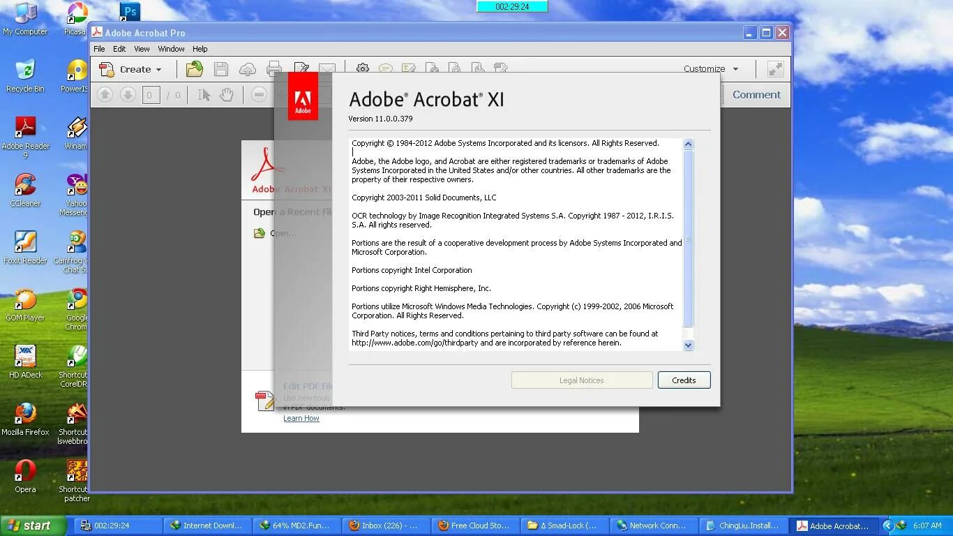Select the My Computer desktop icon
This screenshot has width=953, height=536.
click(x=25, y=19)
